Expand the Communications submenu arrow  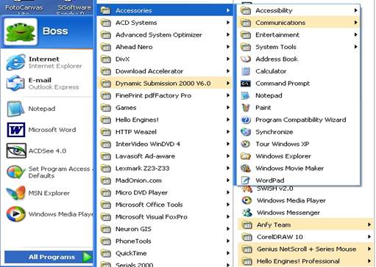click(355, 23)
